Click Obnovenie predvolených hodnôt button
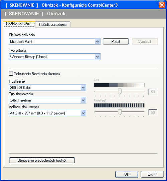Screen dimensions: 167x181 (x=42, y=160)
